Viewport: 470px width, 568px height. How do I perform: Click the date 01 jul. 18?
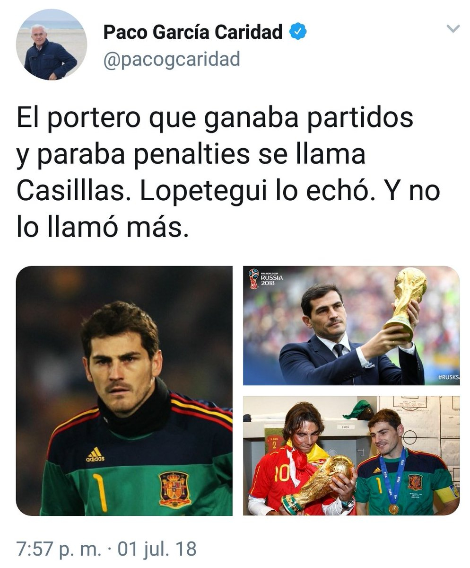point(157,549)
